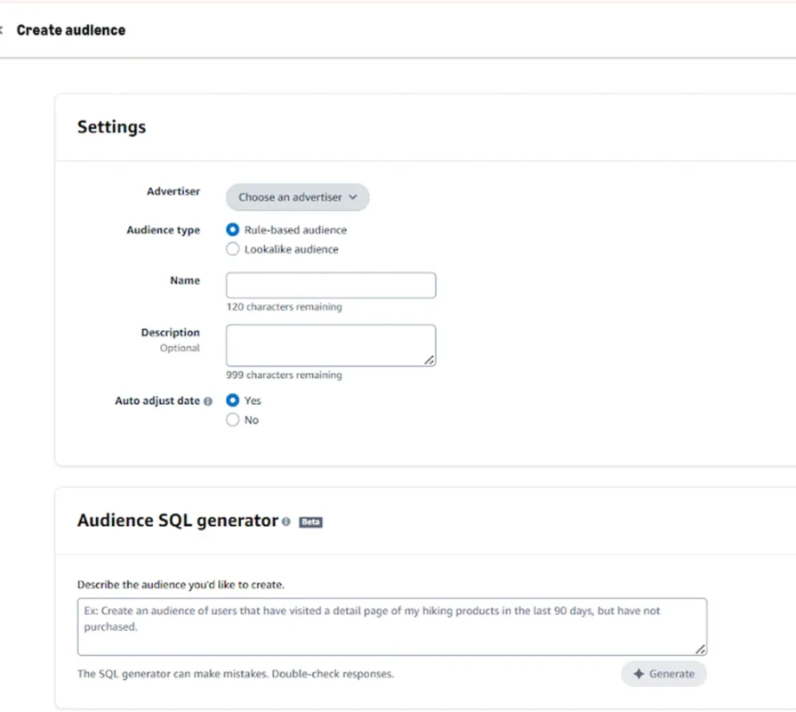Select the Lookalike audience option

click(232, 249)
